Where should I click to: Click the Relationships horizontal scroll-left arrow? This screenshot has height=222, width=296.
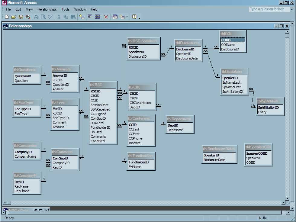tap(5, 203)
